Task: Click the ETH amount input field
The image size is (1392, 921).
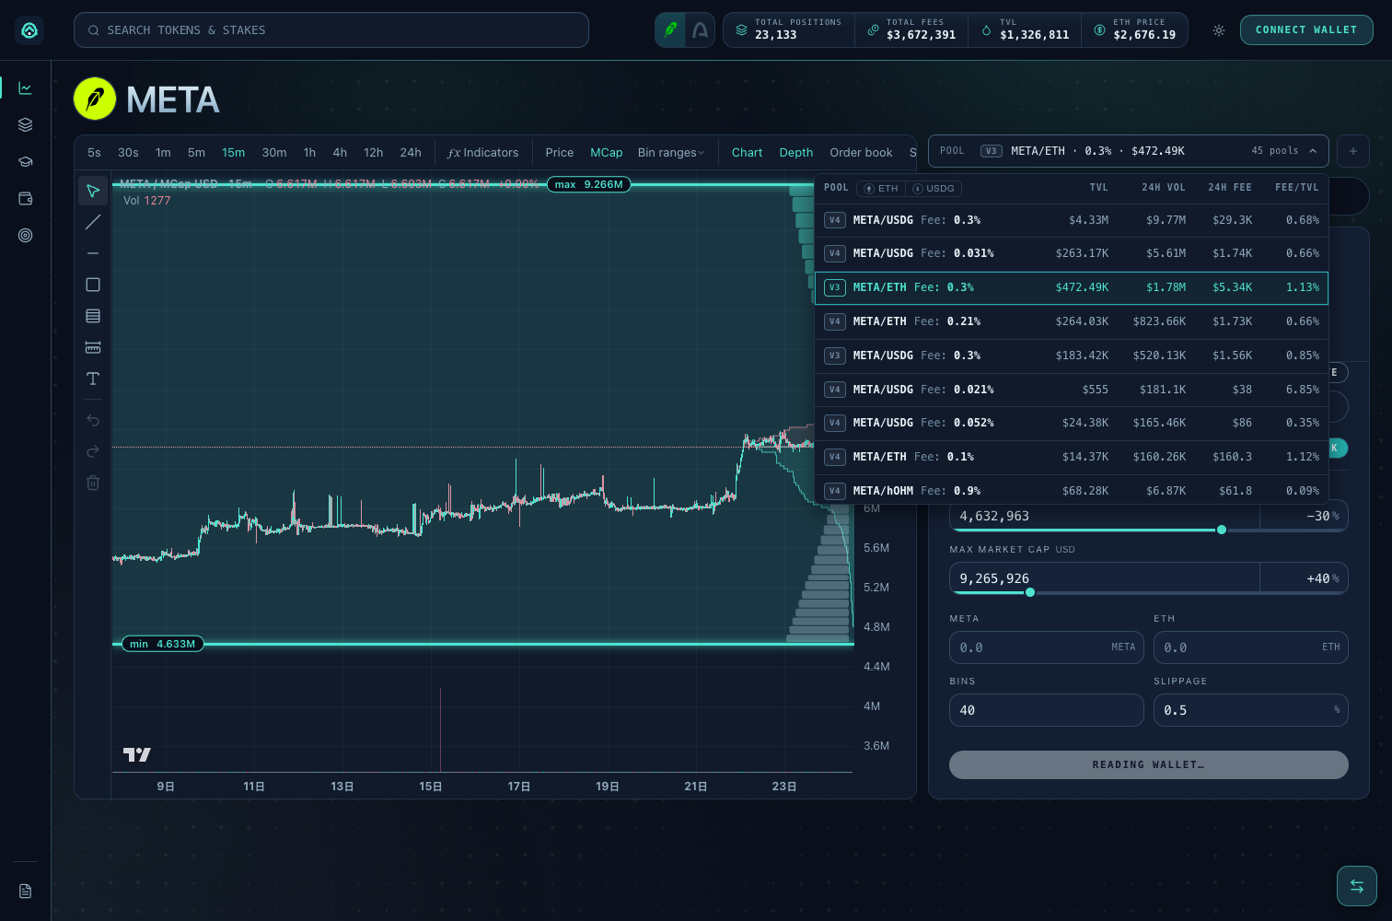Action: [x=1250, y=647]
